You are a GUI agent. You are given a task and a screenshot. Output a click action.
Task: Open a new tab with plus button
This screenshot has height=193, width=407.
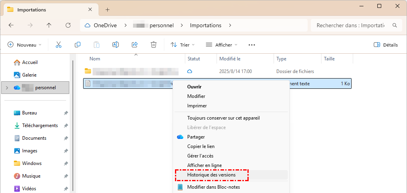pos(107,9)
